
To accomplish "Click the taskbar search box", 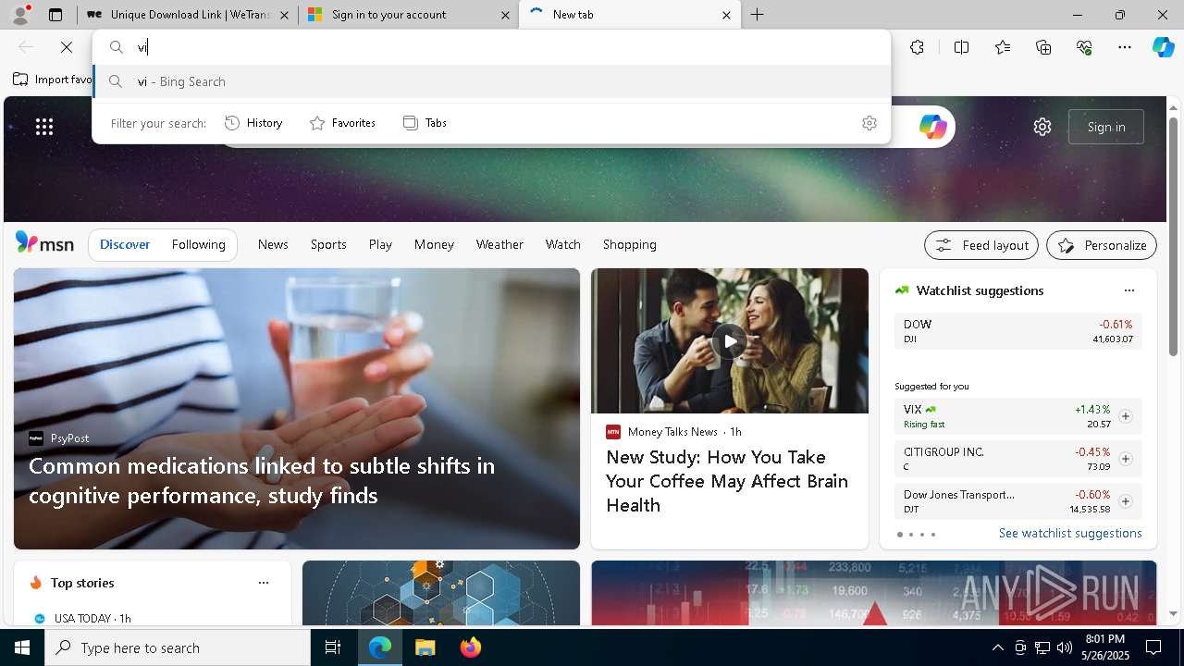I will click(x=178, y=647).
